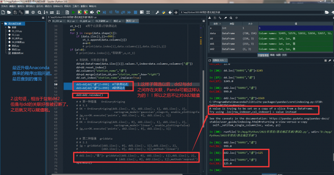The width and height of the screenshot is (334, 175).
Task: Switch to the 01_153.py editor tab
Action: click(x=58, y=20)
